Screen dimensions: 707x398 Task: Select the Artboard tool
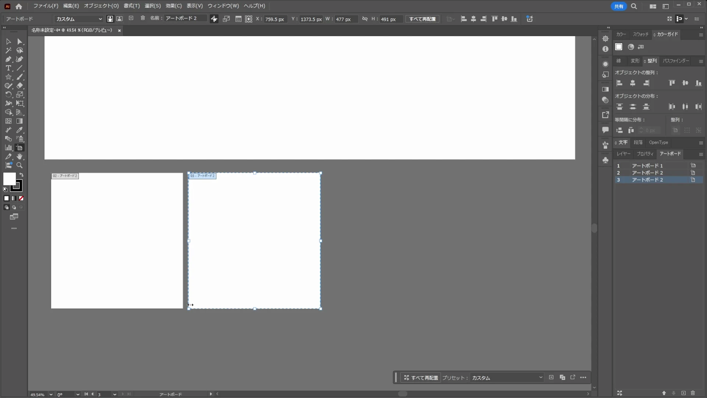tap(20, 148)
